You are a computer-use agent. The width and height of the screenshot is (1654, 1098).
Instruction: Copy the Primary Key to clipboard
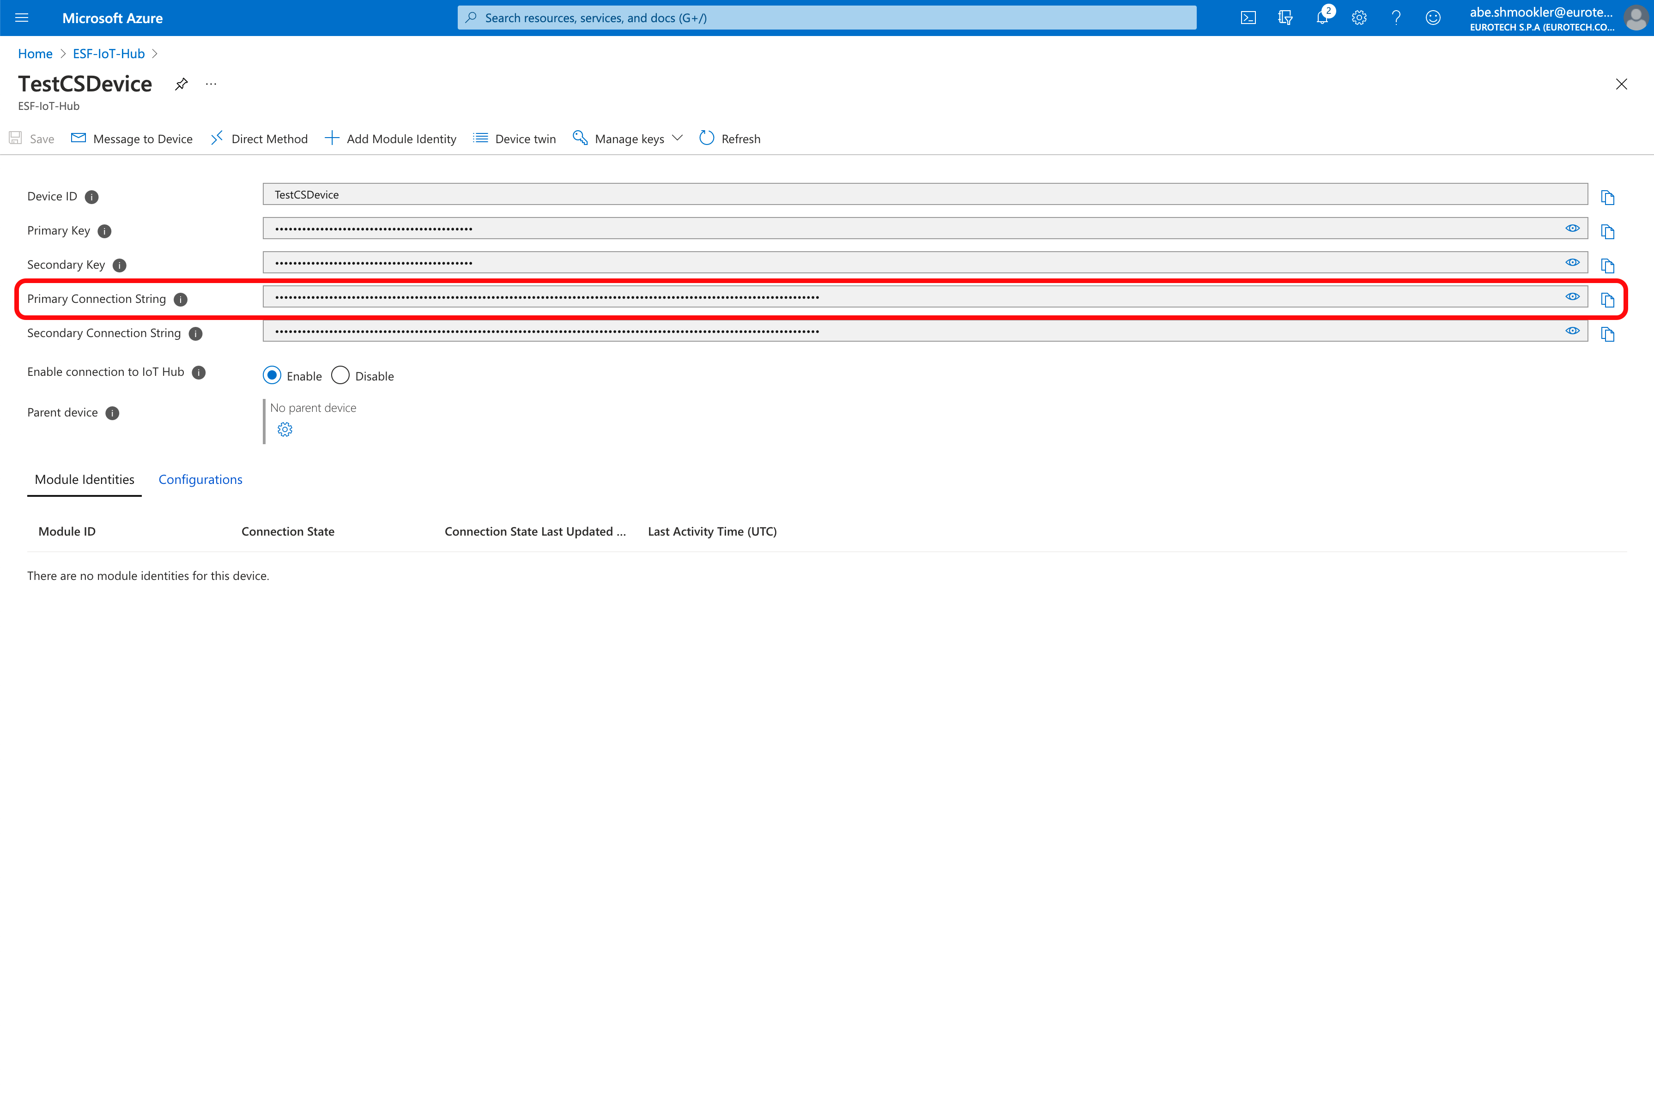point(1608,232)
